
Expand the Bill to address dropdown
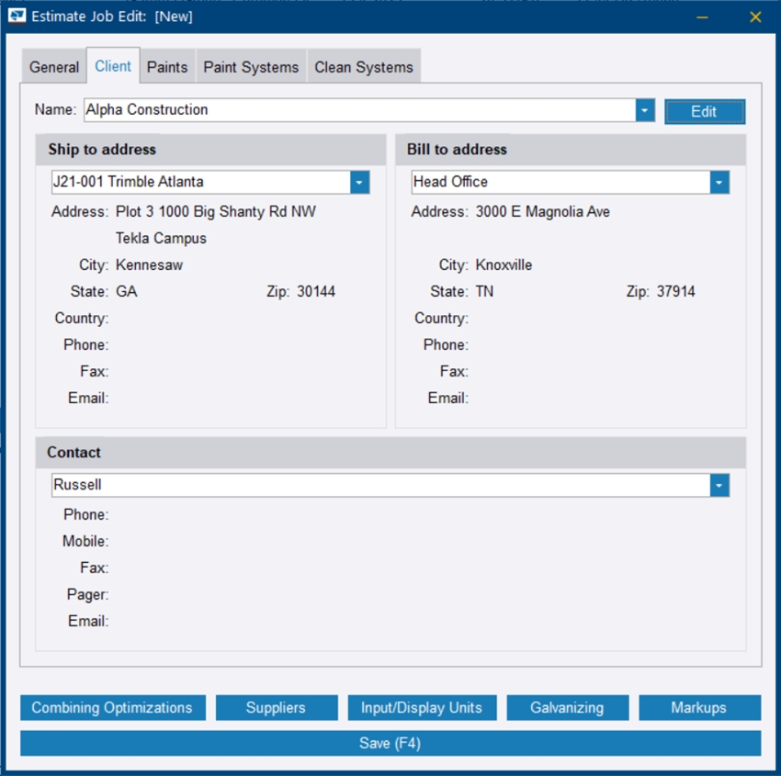719,182
